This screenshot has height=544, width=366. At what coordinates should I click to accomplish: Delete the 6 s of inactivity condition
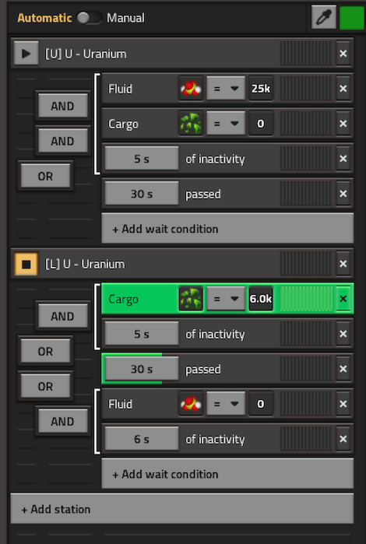click(343, 439)
